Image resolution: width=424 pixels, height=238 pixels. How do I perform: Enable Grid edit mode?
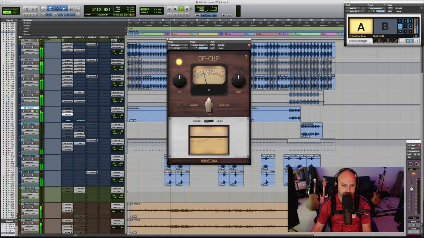pyautogui.click(x=15, y=12)
